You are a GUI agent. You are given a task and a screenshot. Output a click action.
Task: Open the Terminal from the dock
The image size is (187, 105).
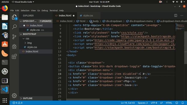click(5, 62)
